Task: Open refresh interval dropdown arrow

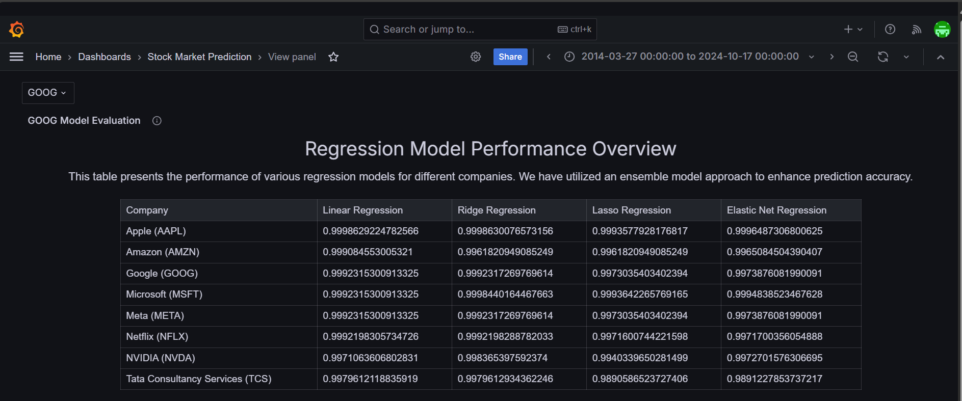Action: (x=906, y=57)
